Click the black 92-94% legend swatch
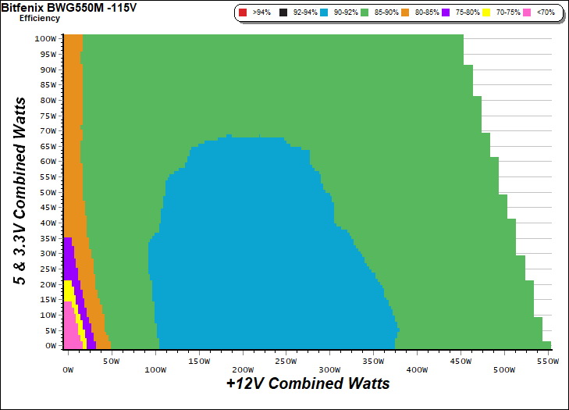The width and height of the screenshot is (569, 410). 283,13
